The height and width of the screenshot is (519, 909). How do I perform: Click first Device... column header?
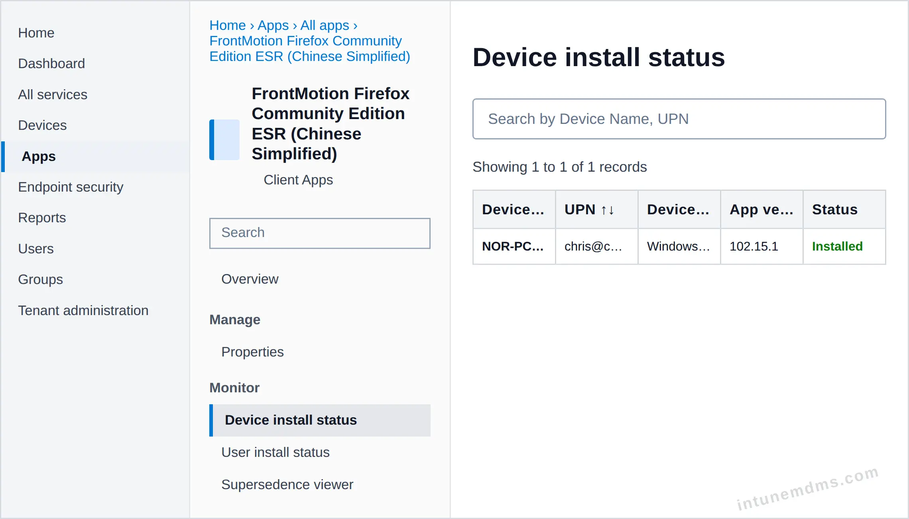point(514,210)
